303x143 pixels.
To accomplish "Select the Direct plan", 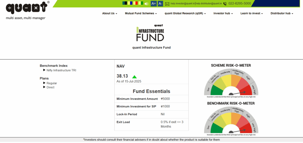I will pos(50,87).
